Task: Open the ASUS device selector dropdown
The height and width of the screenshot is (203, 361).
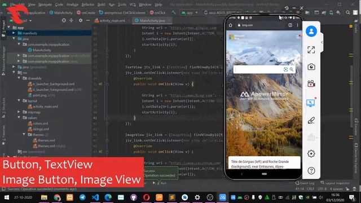Action: pyautogui.click(x=222, y=12)
